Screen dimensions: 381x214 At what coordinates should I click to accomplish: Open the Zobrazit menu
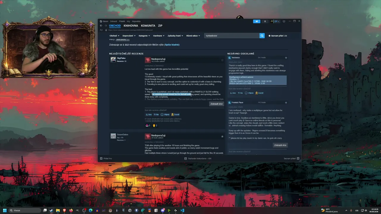pyautogui.click(x=113, y=21)
